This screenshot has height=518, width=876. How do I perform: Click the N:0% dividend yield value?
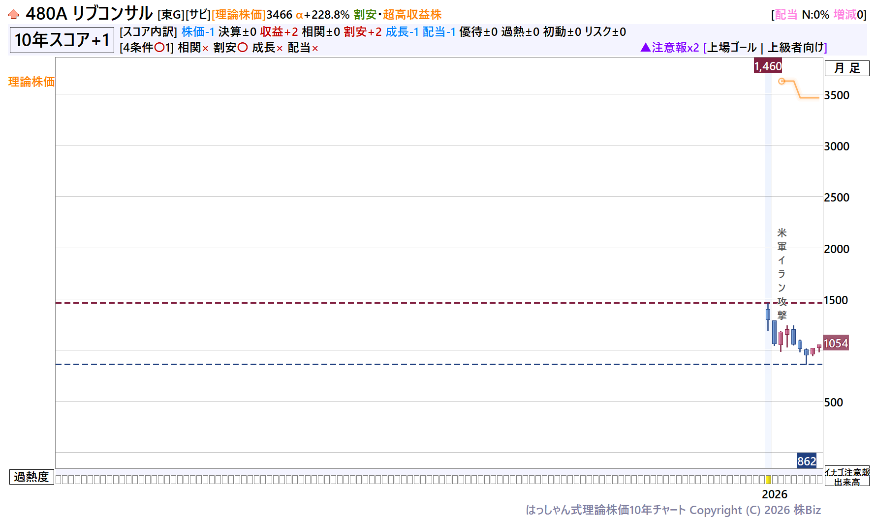[x=815, y=15]
